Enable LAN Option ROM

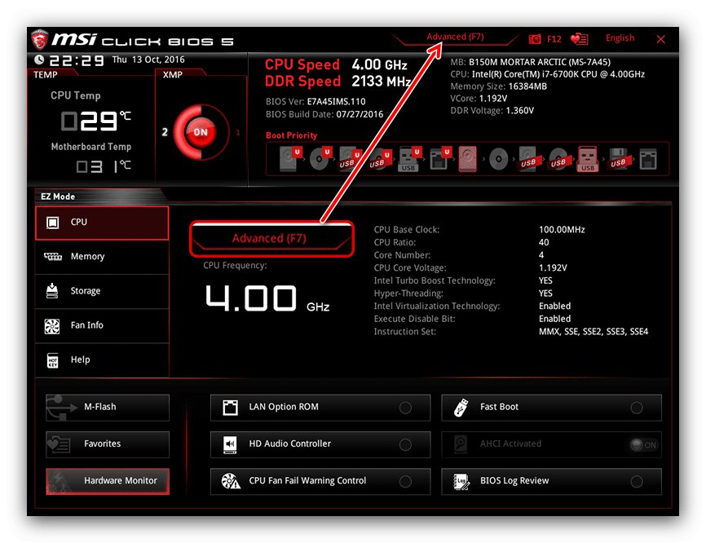coord(320,408)
